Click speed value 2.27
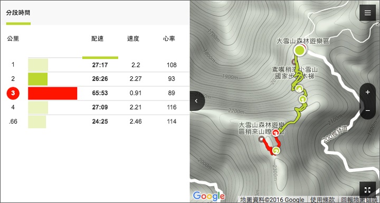 pyautogui.click(x=136, y=79)
